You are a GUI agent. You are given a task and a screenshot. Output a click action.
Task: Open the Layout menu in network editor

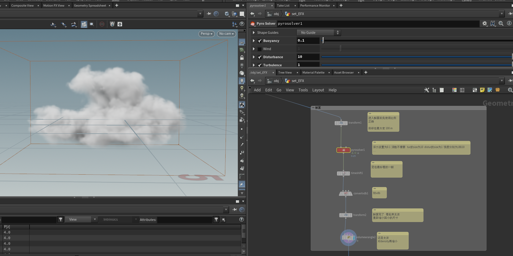click(x=318, y=90)
